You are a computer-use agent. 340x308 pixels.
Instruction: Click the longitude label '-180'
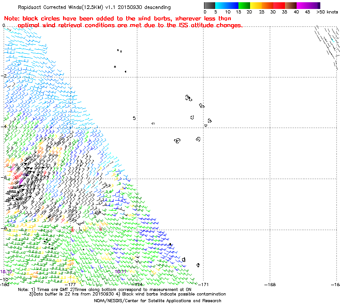point(5,284)
